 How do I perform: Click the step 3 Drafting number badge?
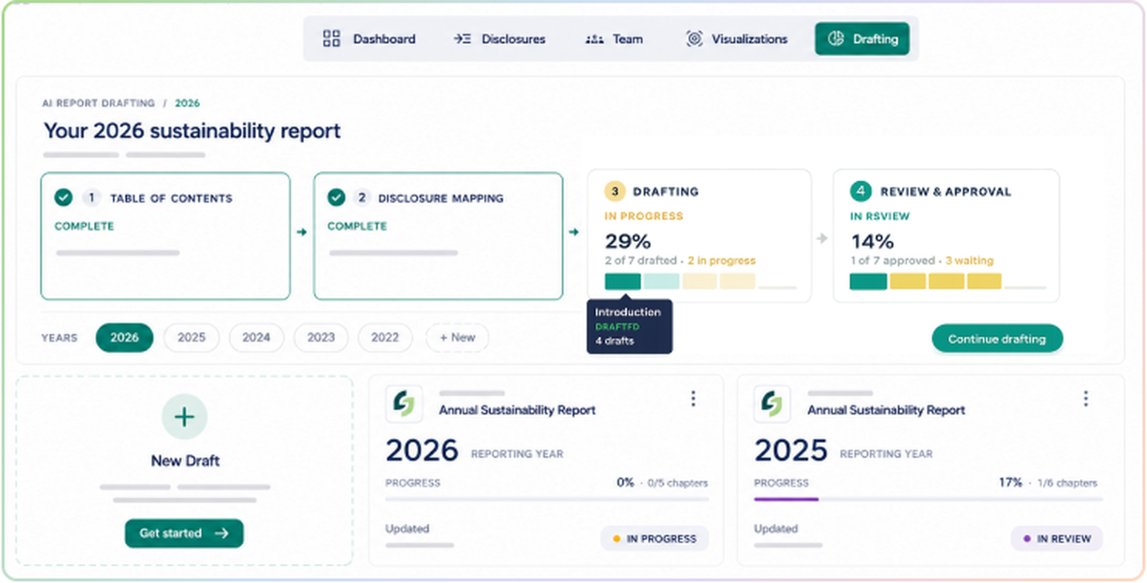click(x=615, y=191)
